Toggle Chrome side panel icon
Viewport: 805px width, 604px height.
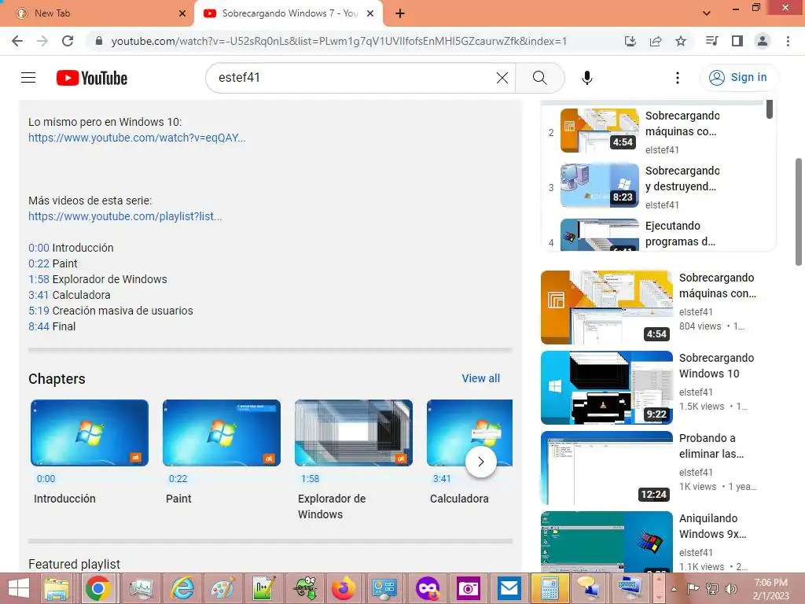click(x=737, y=41)
